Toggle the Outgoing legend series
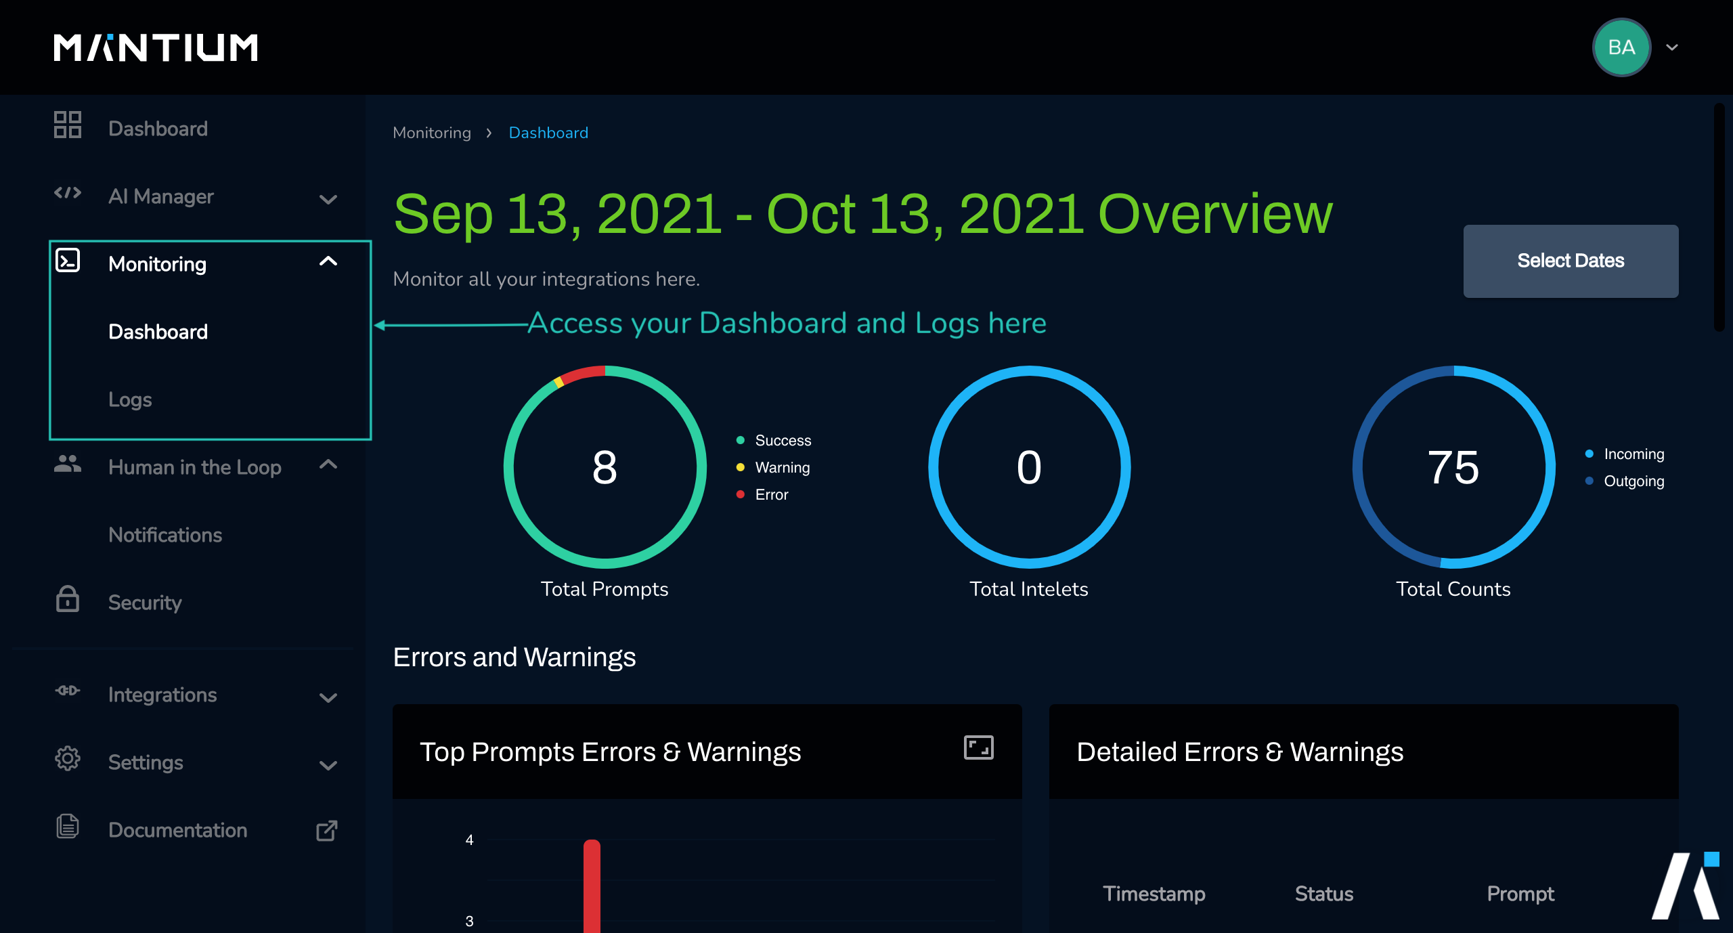 (1633, 481)
